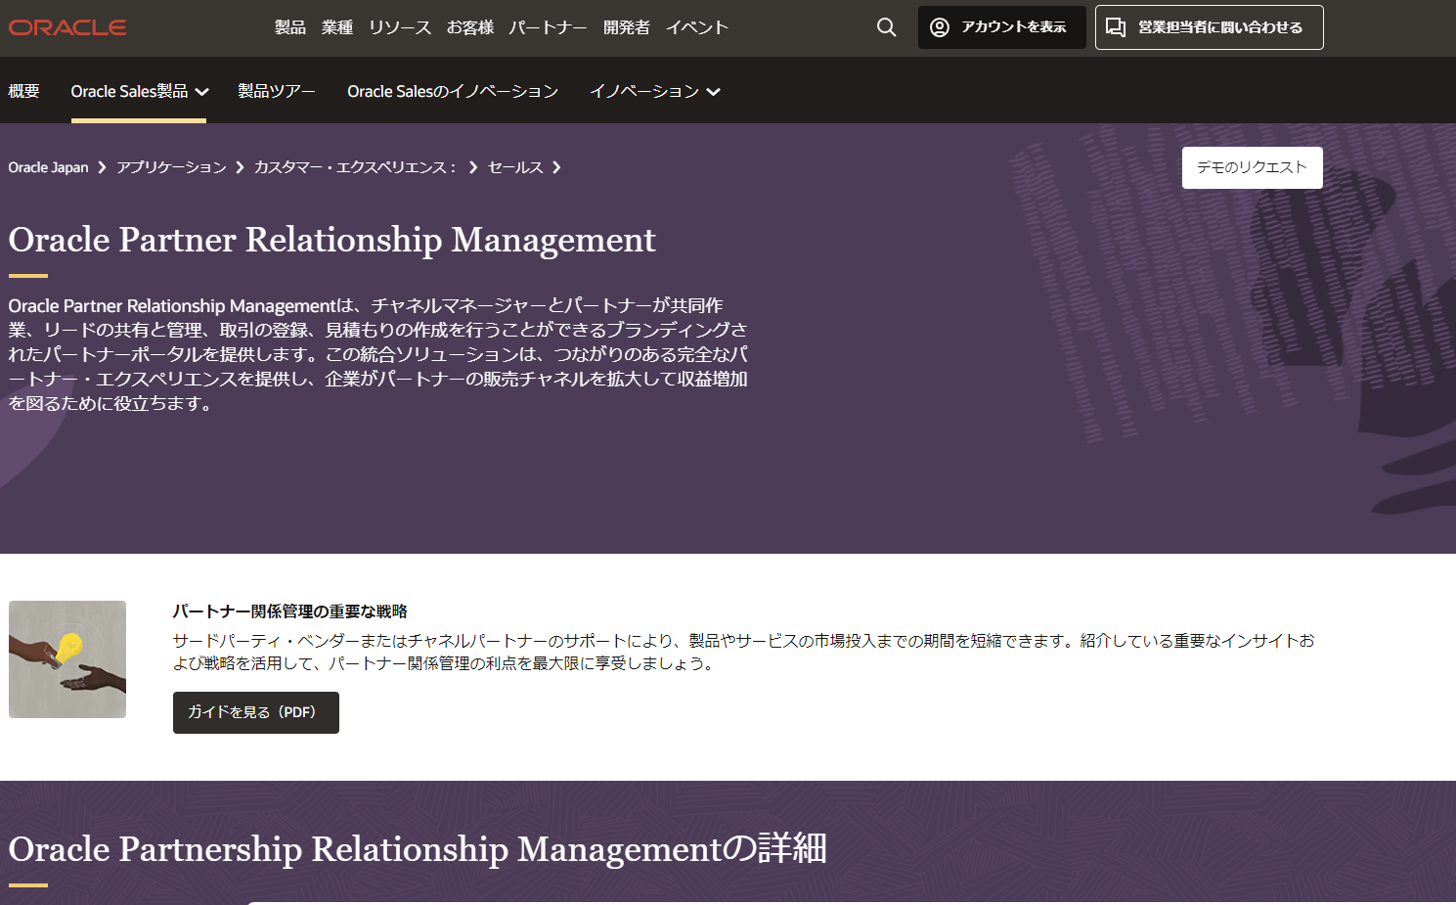1456x905 pixels.
Task: Follow the Oracle Japan breadcrumb link
Action: (48, 167)
